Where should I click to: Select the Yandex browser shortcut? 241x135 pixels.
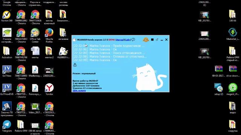click(x=49, y=89)
